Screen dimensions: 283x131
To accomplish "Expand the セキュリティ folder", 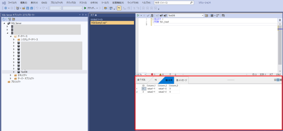I will click(11, 75).
